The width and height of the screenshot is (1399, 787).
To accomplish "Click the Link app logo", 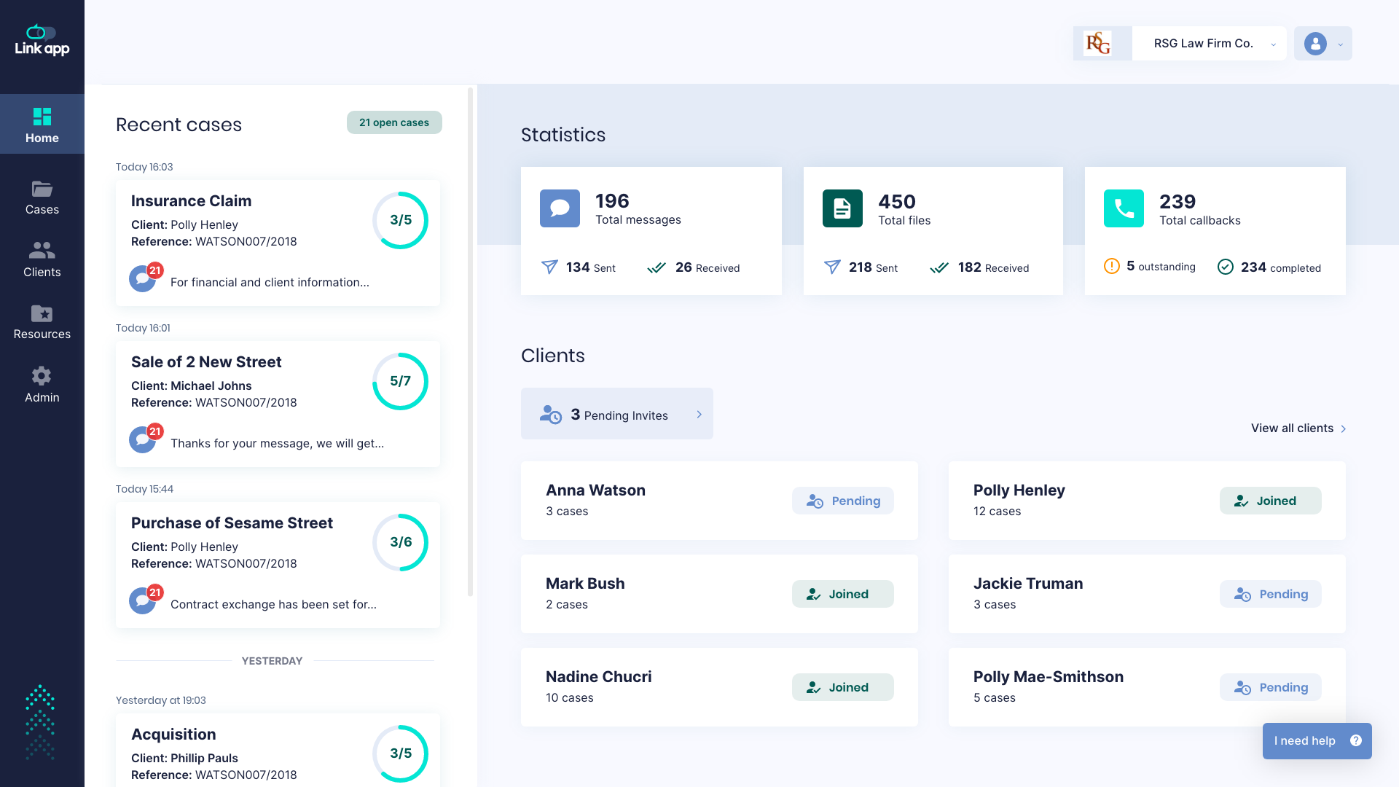I will pos(42,42).
